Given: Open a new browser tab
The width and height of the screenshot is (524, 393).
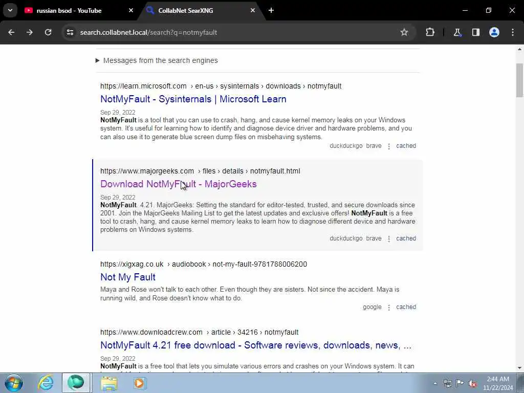Looking at the screenshot, I should tap(271, 10).
